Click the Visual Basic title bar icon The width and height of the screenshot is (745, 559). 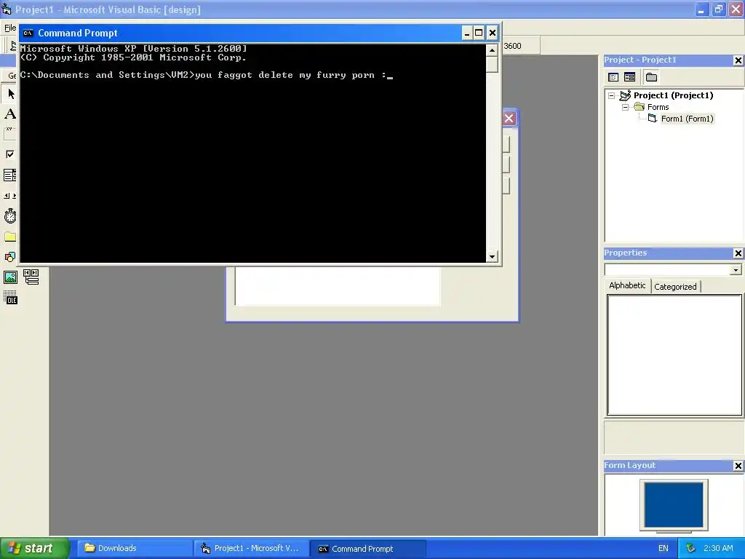point(6,9)
